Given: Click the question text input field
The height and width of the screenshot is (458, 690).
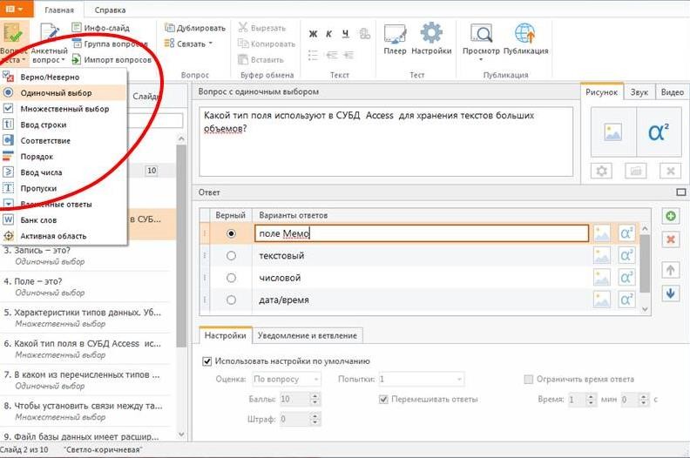Looking at the screenshot, I should click(386, 141).
